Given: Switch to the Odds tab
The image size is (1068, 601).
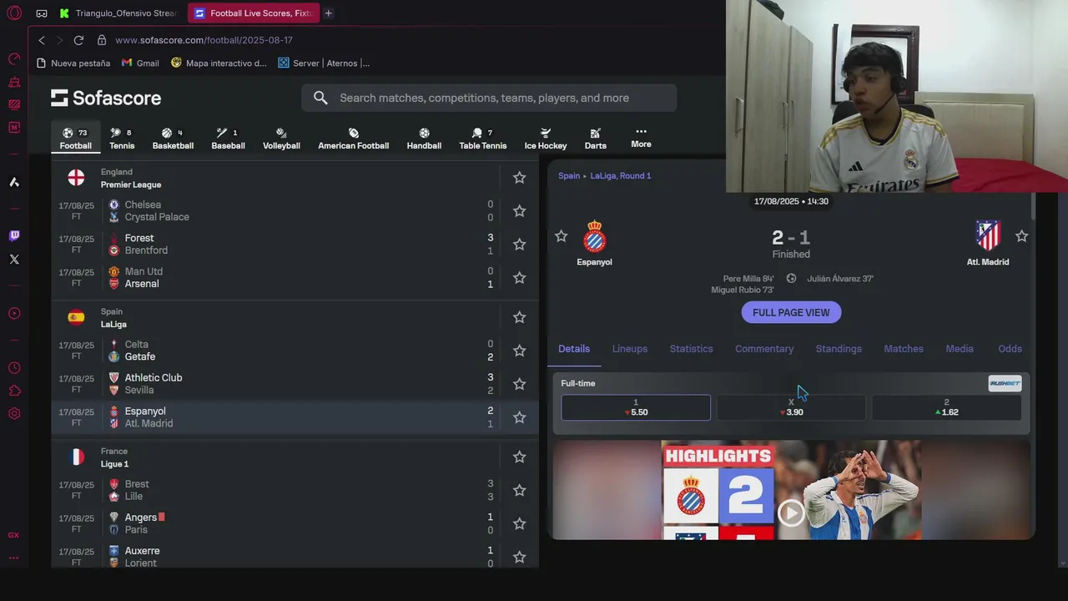Looking at the screenshot, I should (1010, 349).
